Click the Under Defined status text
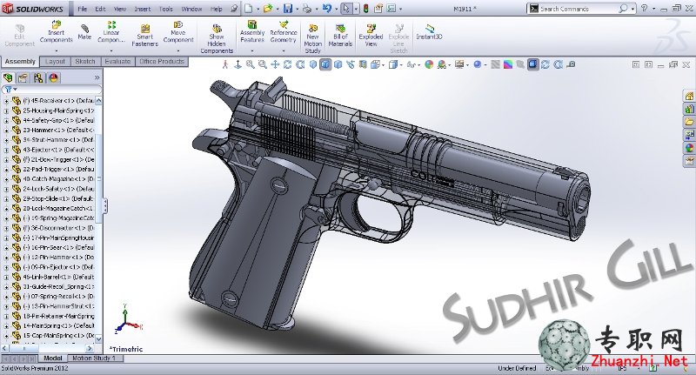696x375 pixels. pyautogui.click(x=517, y=368)
